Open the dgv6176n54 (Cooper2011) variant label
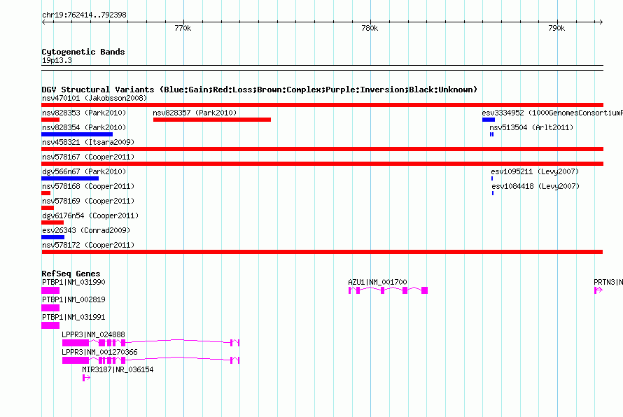 tap(90, 215)
